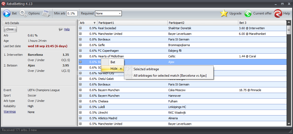This screenshot has height=134, width=293.
Task: Click the 'Arb Details' panel title
Action: pyautogui.click(x=12, y=23)
